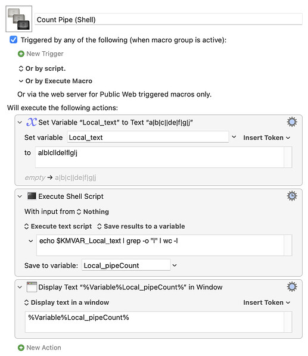This screenshot has height=356, width=308.
Task: Collapse the Set Variable action
Action: 20,123
